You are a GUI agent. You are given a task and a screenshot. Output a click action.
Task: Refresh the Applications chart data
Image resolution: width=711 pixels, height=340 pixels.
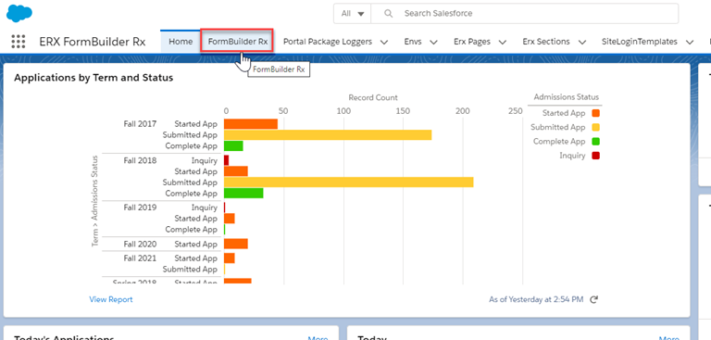594,299
